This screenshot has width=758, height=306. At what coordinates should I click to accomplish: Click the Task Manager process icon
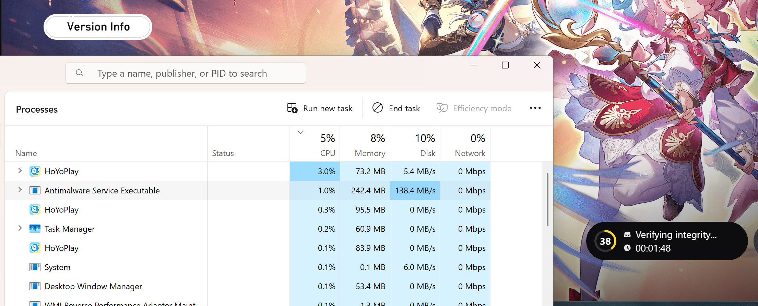(35, 229)
